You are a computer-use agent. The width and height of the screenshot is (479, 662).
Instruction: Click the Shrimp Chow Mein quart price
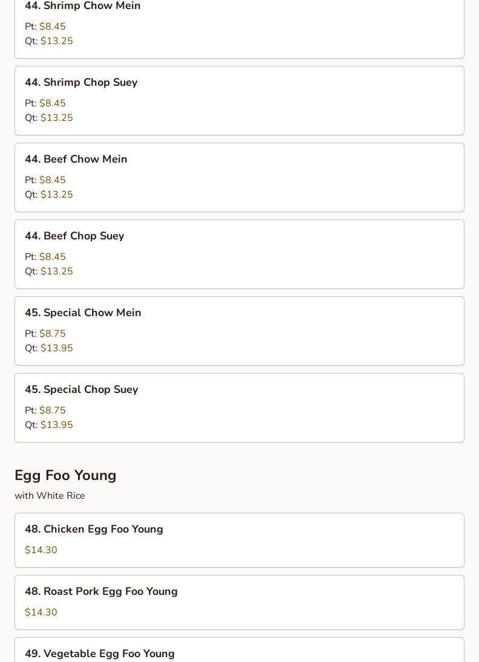pyautogui.click(x=56, y=41)
